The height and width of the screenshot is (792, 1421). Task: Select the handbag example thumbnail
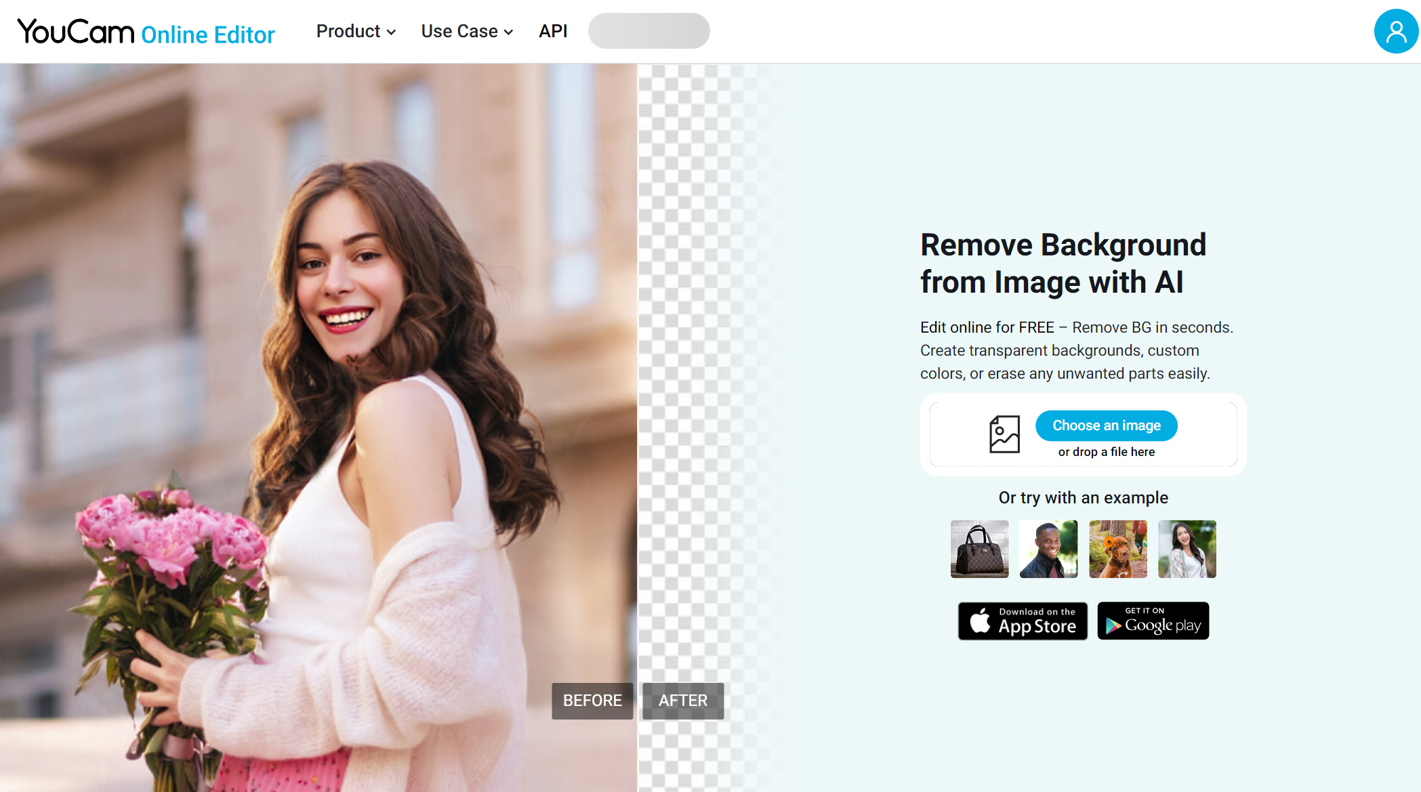[x=979, y=548]
